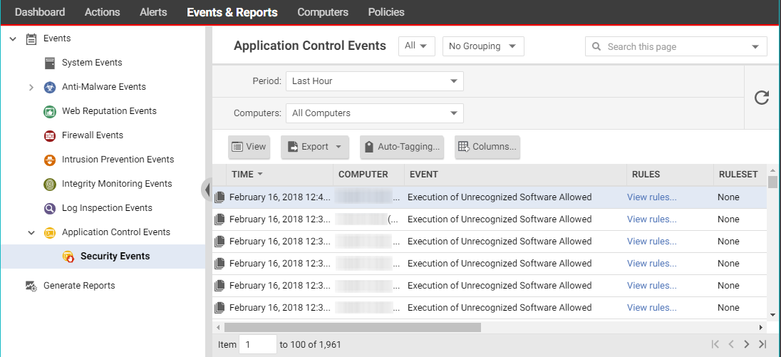Click the Integrity Monitoring Events icon

pos(50,184)
